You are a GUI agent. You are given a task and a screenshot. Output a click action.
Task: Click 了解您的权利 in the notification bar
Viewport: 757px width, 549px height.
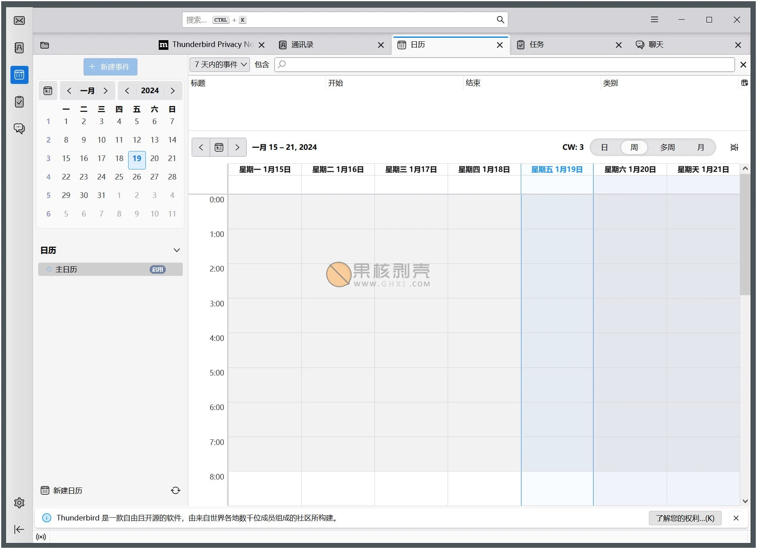[x=685, y=518]
